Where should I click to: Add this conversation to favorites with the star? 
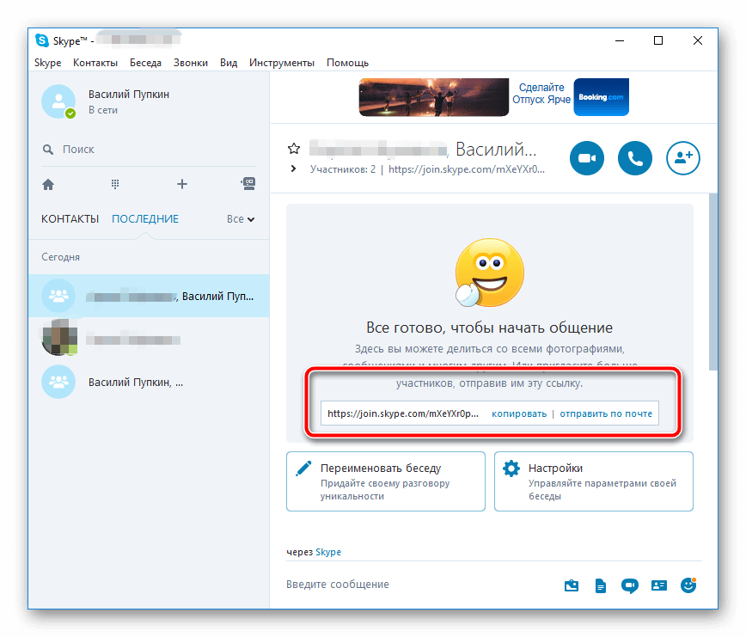pos(294,149)
